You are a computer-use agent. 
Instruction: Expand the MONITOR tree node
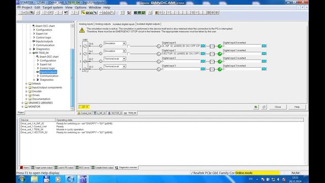[x=22, y=107]
